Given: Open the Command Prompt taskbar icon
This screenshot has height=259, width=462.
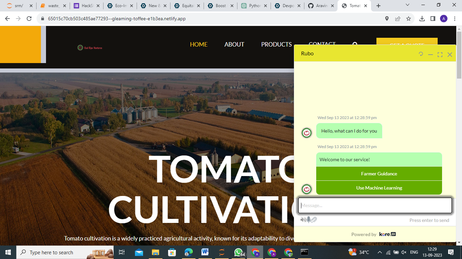Looking at the screenshot, I should (304, 252).
